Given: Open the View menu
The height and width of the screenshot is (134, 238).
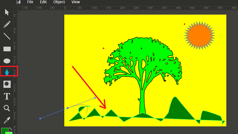Looking at the screenshot, I should (75, 2).
